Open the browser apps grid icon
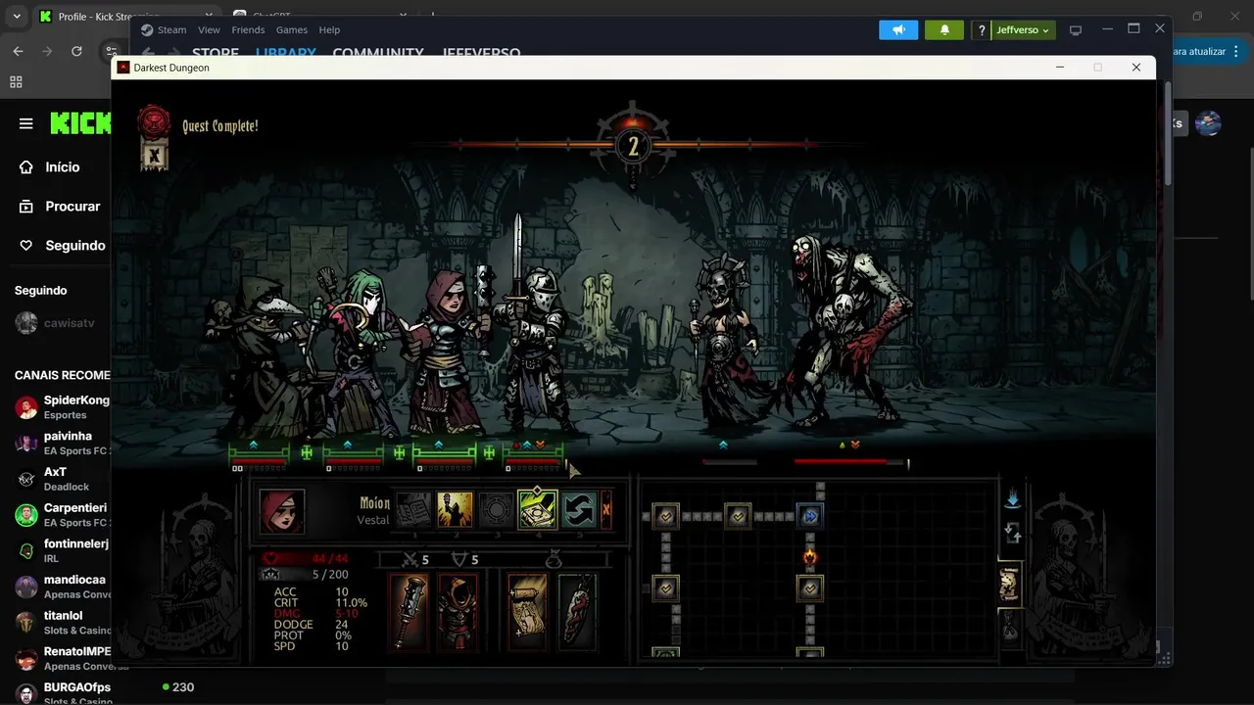The height and width of the screenshot is (705, 1254). tap(16, 82)
